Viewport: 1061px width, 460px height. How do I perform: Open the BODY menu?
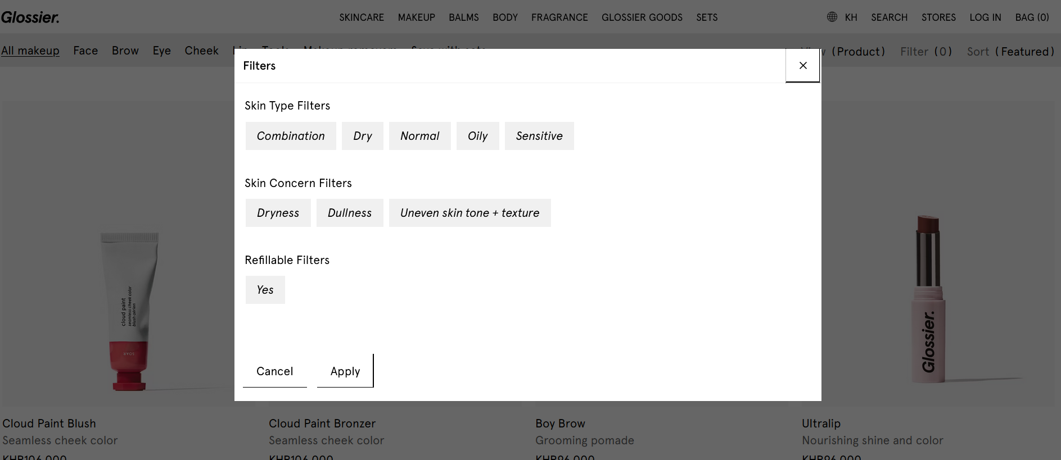point(505,17)
